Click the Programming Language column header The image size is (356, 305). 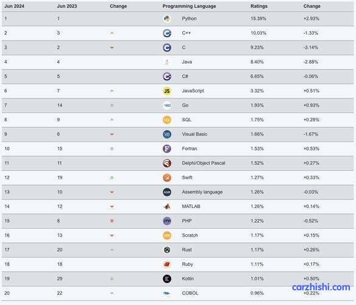(x=189, y=6)
